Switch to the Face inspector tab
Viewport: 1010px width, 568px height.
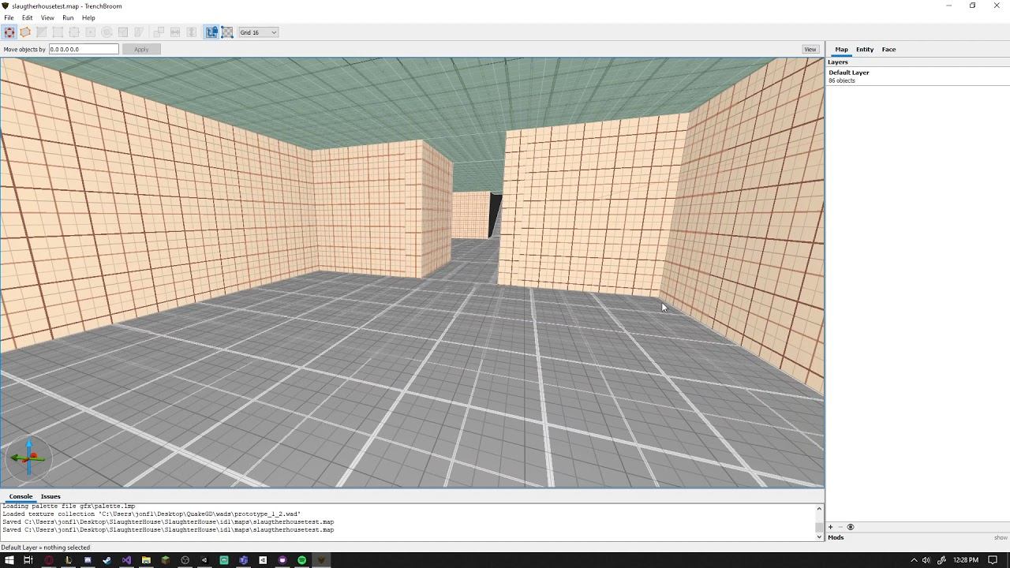point(888,49)
